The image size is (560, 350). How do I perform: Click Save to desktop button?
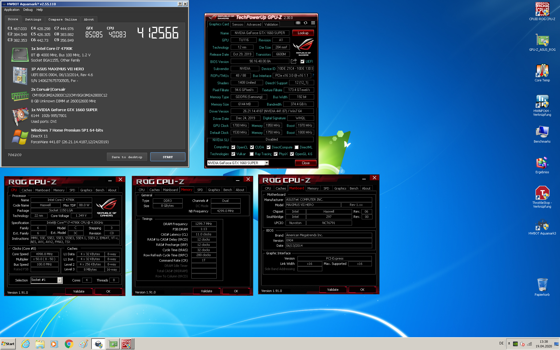127,157
